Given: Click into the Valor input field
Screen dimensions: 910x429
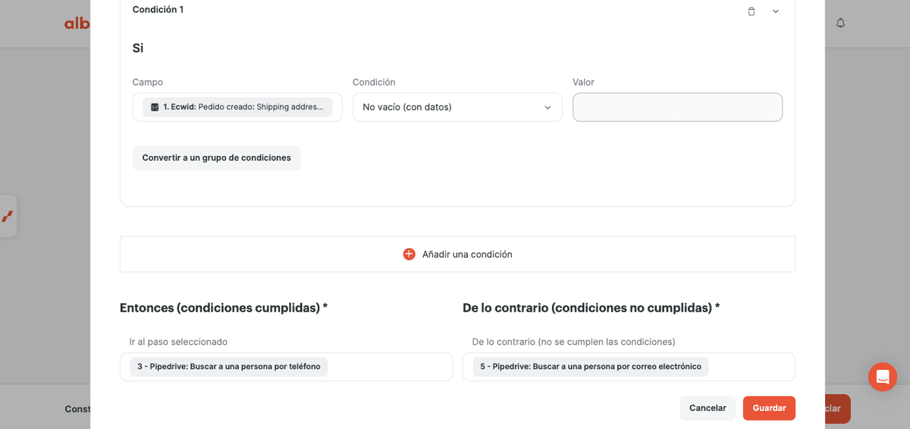Looking at the screenshot, I should [677, 108].
